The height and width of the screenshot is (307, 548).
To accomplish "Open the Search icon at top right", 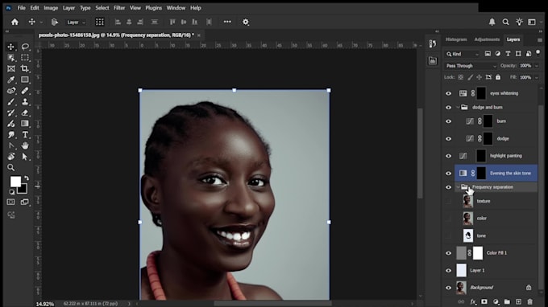I will coord(505,22).
